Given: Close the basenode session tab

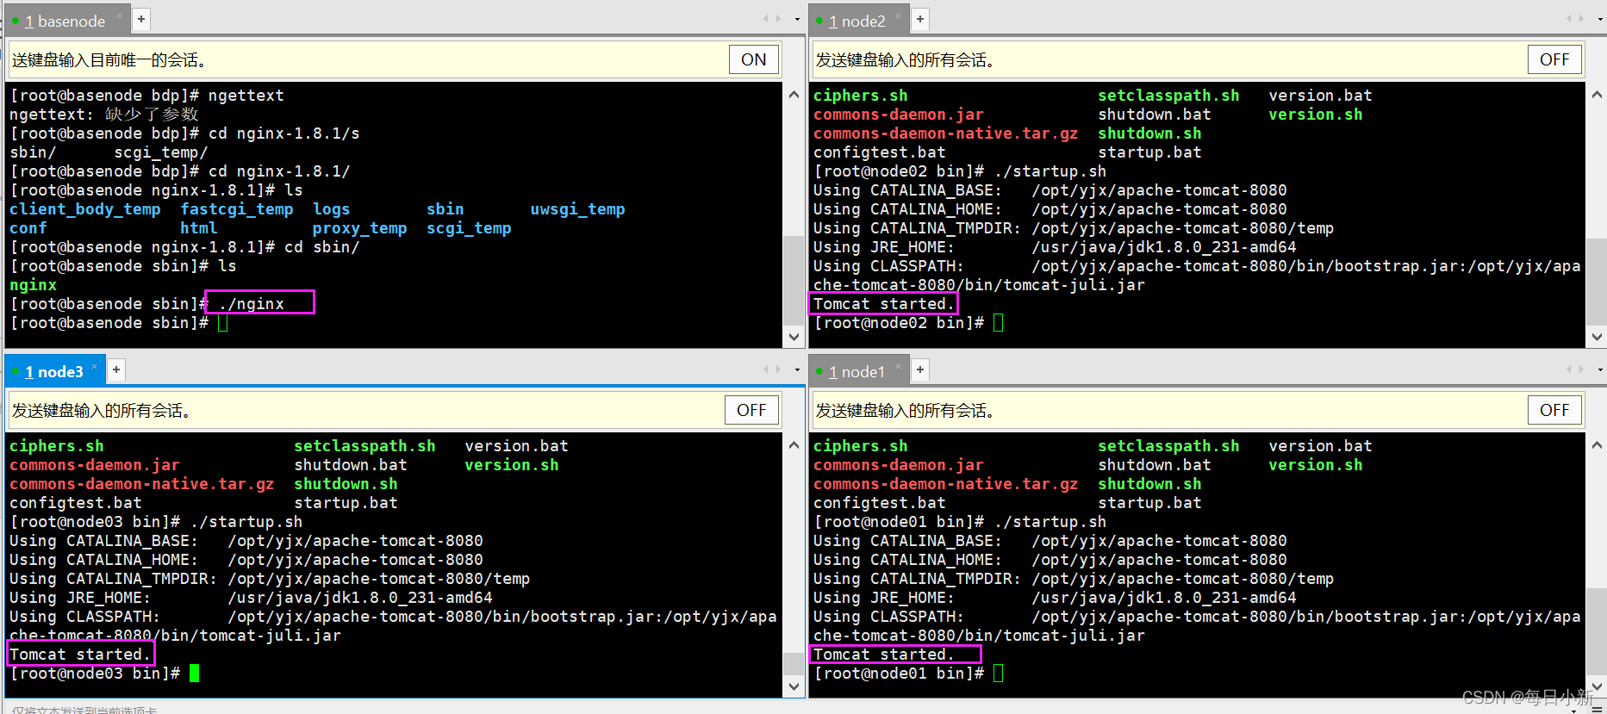Looking at the screenshot, I should pos(119,16).
